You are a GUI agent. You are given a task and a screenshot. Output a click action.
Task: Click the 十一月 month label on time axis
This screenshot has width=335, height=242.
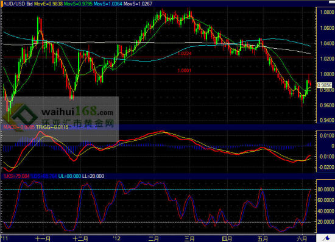[x=43, y=238]
